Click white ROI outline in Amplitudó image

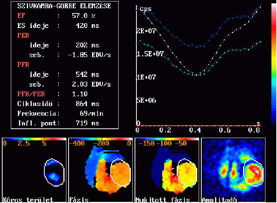244,172
